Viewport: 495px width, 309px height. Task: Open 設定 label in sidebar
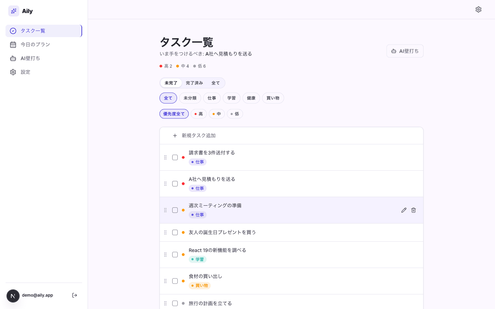25,72
